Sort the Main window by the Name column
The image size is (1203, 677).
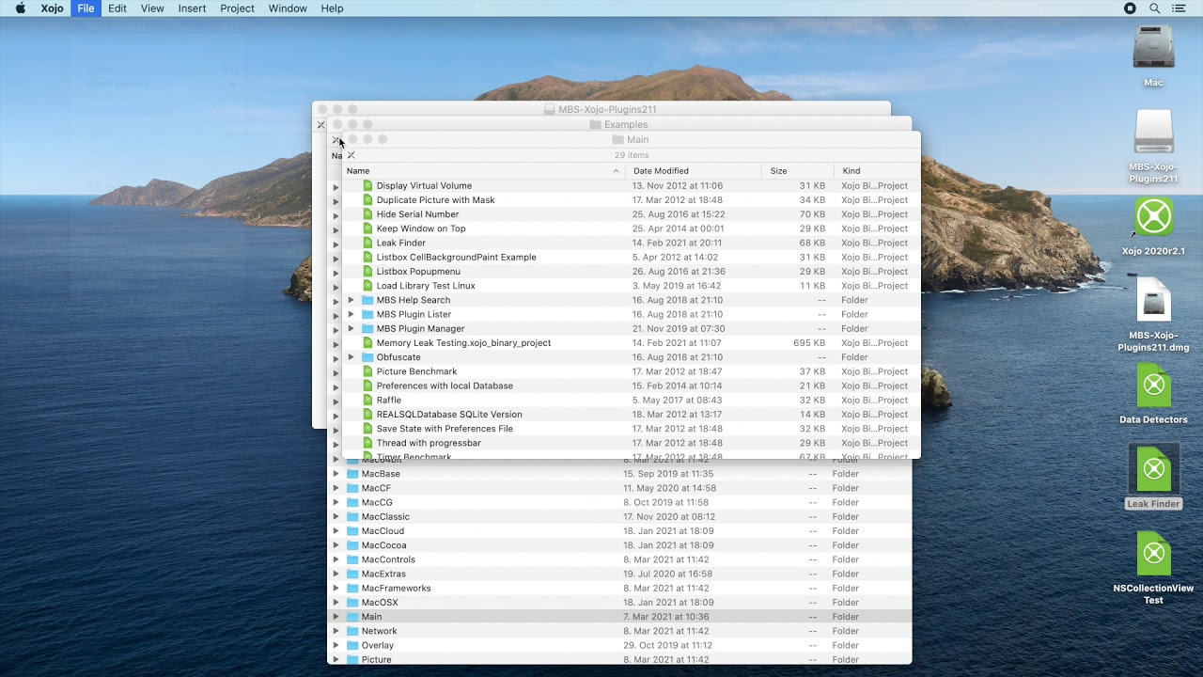483,171
